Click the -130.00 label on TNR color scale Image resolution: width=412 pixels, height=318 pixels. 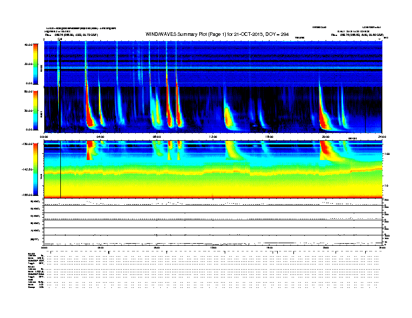pyautogui.click(x=28, y=144)
